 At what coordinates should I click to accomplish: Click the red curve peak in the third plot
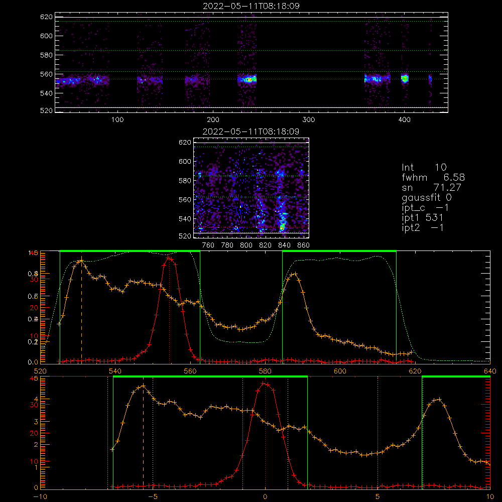click(x=169, y=258)
